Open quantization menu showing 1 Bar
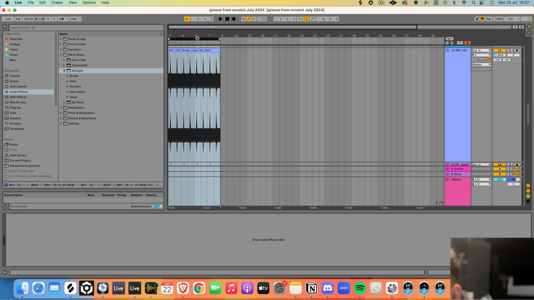Image resolution: width=534 pixels, height=300 pixels. click(x=76, y=19)
